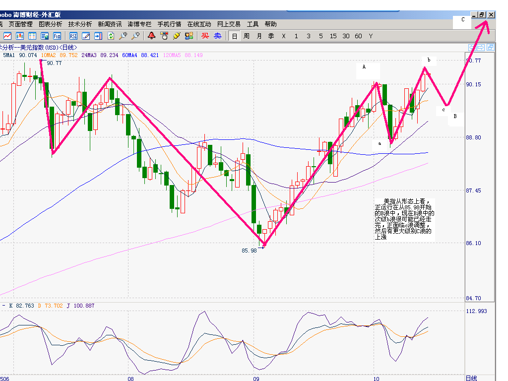The width and height of the screenshot is (508, 381).
Task: Click the red 买 buy button
Action: coord(205,36)
